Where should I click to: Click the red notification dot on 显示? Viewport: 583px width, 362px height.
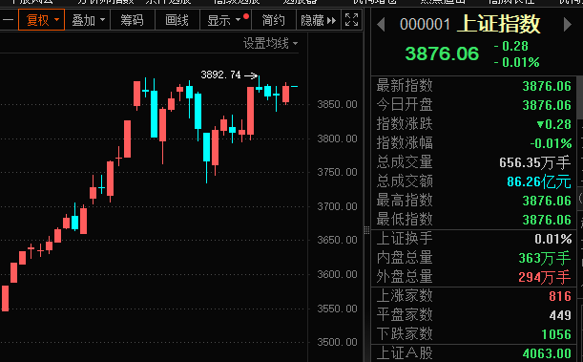tap(246, 16)
